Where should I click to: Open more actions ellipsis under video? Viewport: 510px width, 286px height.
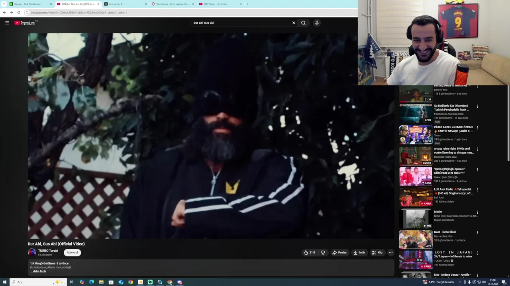pyautogui.click(x=390, y=253)
